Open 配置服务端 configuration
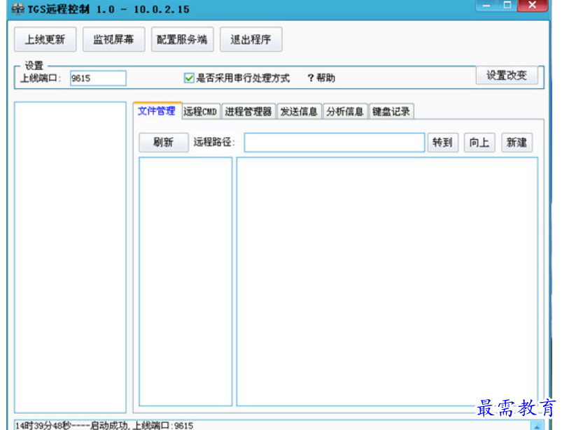The image size is (562, 430). tap(182, 39)
